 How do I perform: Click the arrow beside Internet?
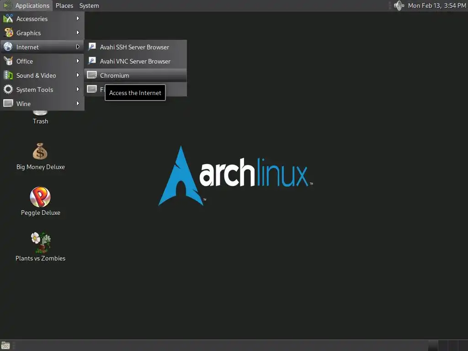click(78, 47)
